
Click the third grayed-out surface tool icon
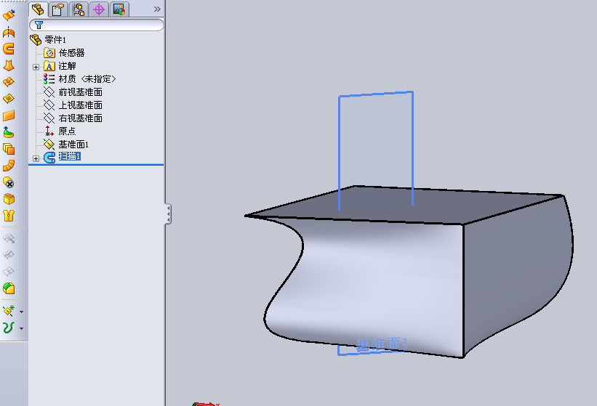(x=9, y=272)
